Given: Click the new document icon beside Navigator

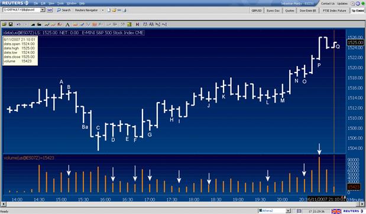Looking at the screenshot, I should (x=109, y=10).
